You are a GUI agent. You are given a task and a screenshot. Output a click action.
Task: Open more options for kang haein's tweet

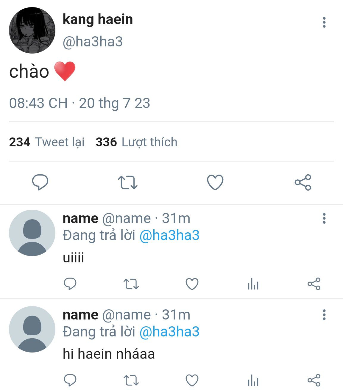pyautogui.click(x=324, y=22)
